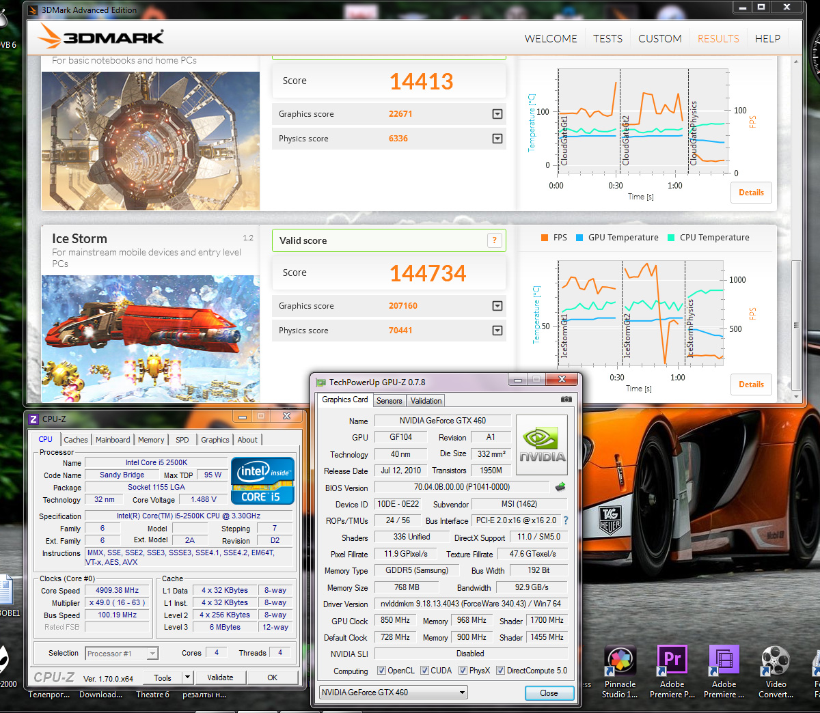820x713 pixels.
Task: Click the Specification field in CPU-Z
Action: pos(188,516)
